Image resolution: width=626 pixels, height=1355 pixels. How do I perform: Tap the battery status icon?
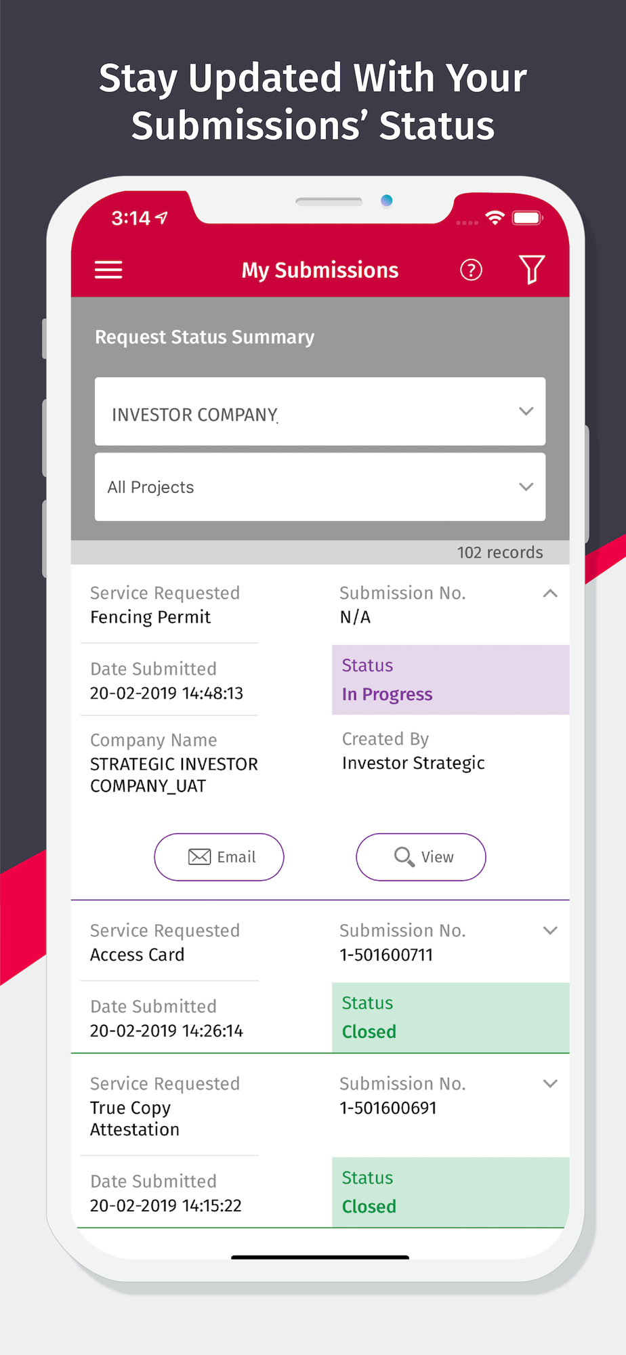(527, 217)
